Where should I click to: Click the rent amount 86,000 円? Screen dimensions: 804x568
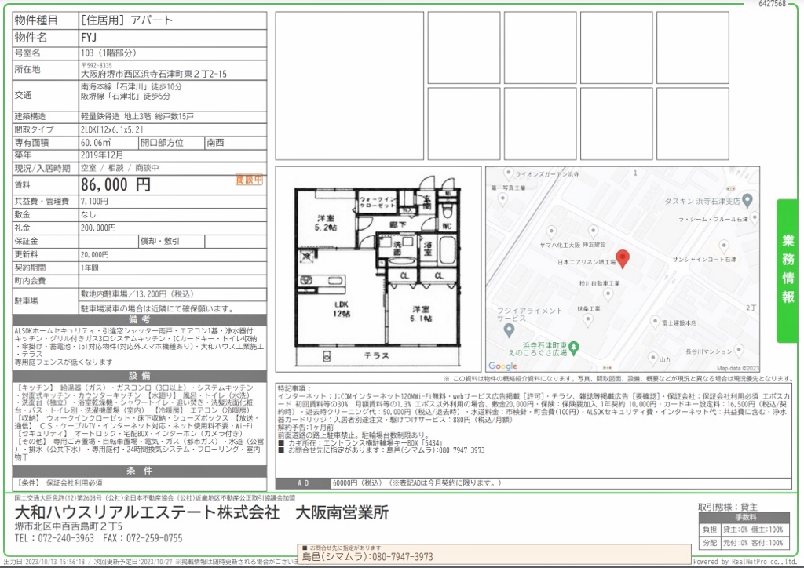[115, 184]
